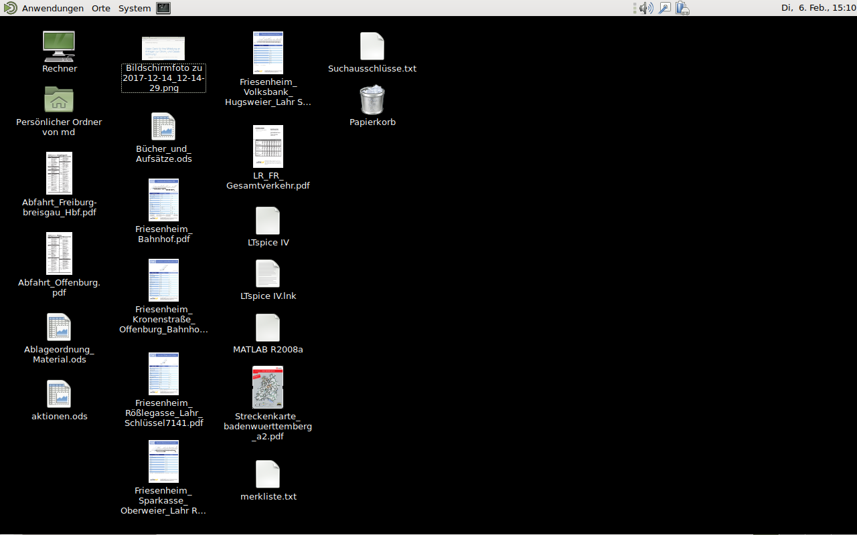Open the Anwendungen menu
Image resolution: width=857 pixels, height=535 pixels.
pos(52,8)
